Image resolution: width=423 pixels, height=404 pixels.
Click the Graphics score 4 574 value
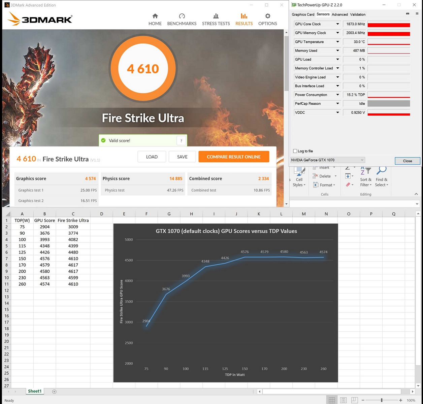(x=90, y=178)
